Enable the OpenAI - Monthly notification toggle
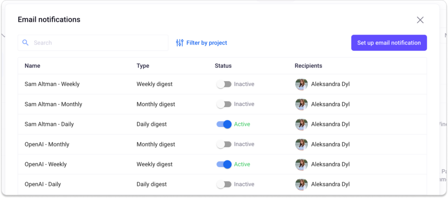 [x=224, y=145]
